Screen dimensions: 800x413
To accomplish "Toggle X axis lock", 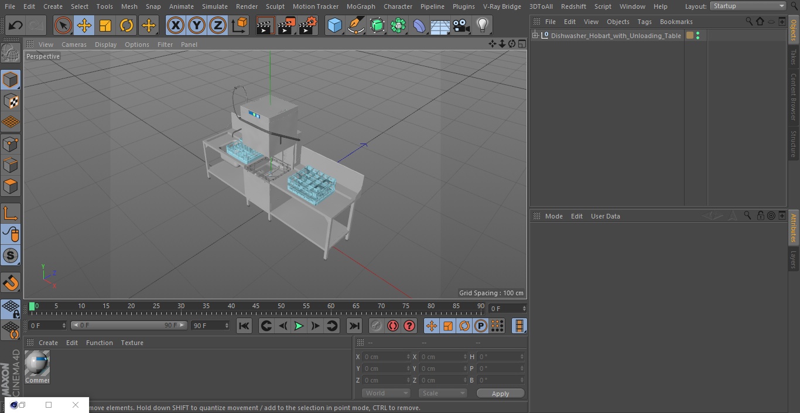I will click(x=176, y=26).
